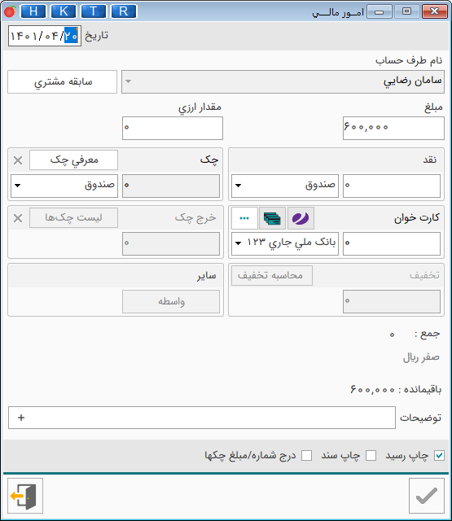The height and width of the screenshot is (521, 452).
Task: Exit using the door icon button
Action: 25,496
